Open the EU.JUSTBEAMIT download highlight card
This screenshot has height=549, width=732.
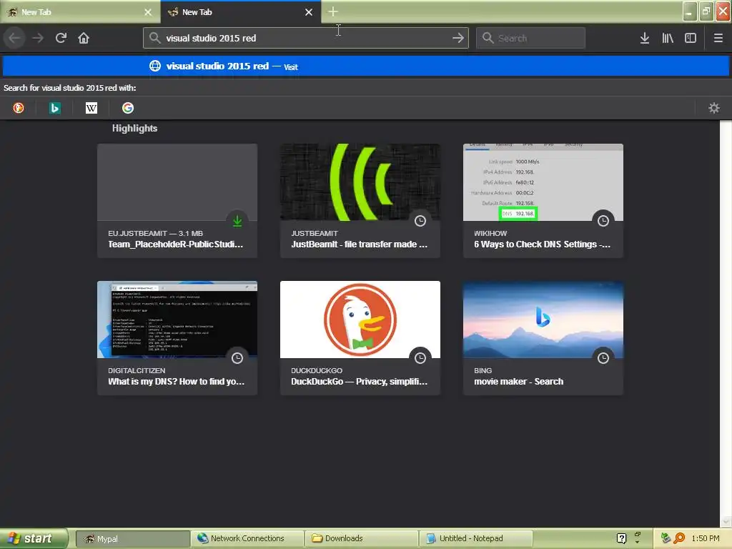click(x=177, y=201)
